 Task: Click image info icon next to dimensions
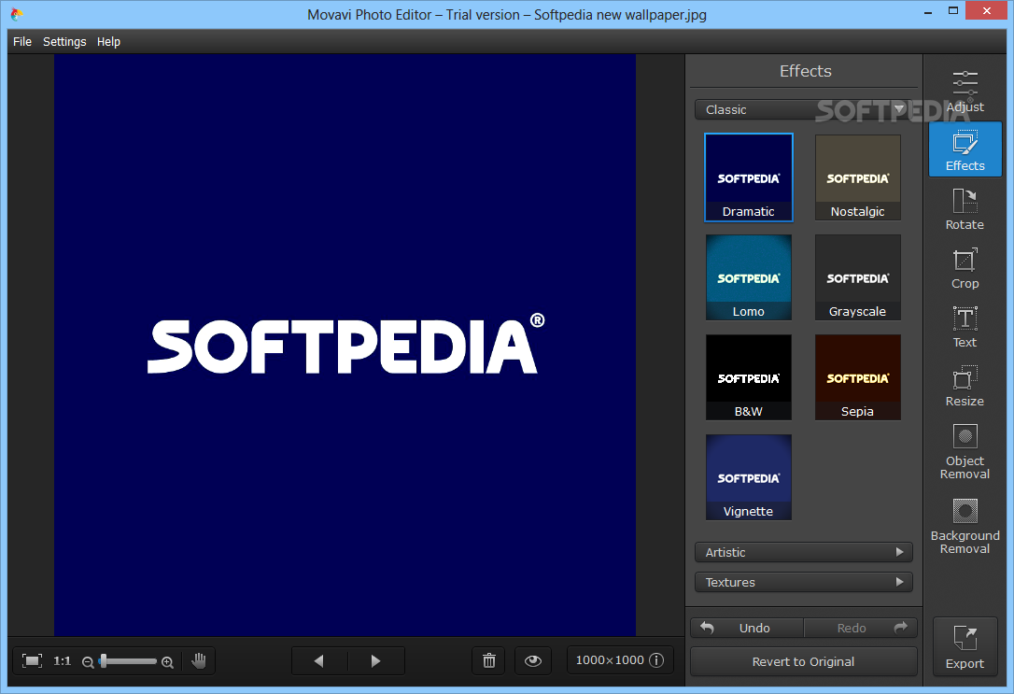656,659
